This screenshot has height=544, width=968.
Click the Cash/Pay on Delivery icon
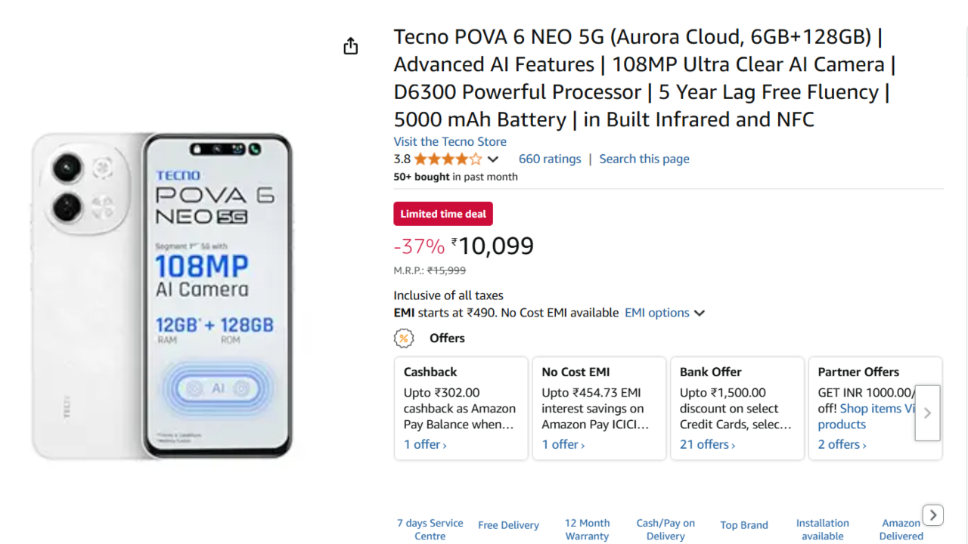point(665,529)
